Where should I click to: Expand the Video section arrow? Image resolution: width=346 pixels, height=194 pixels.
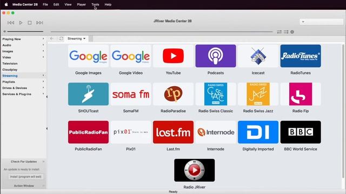[43, 57]
